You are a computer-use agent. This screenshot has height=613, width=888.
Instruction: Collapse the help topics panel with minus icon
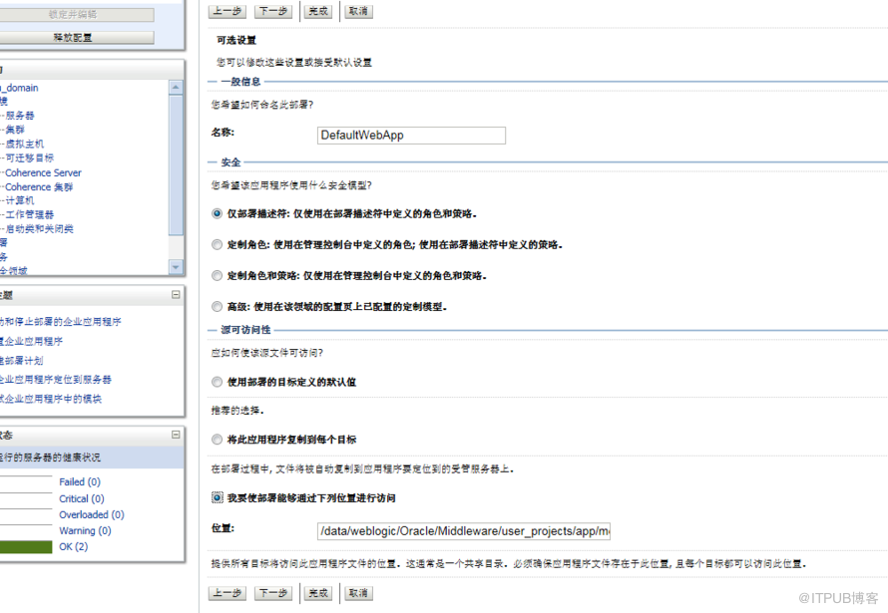[176, 295]
